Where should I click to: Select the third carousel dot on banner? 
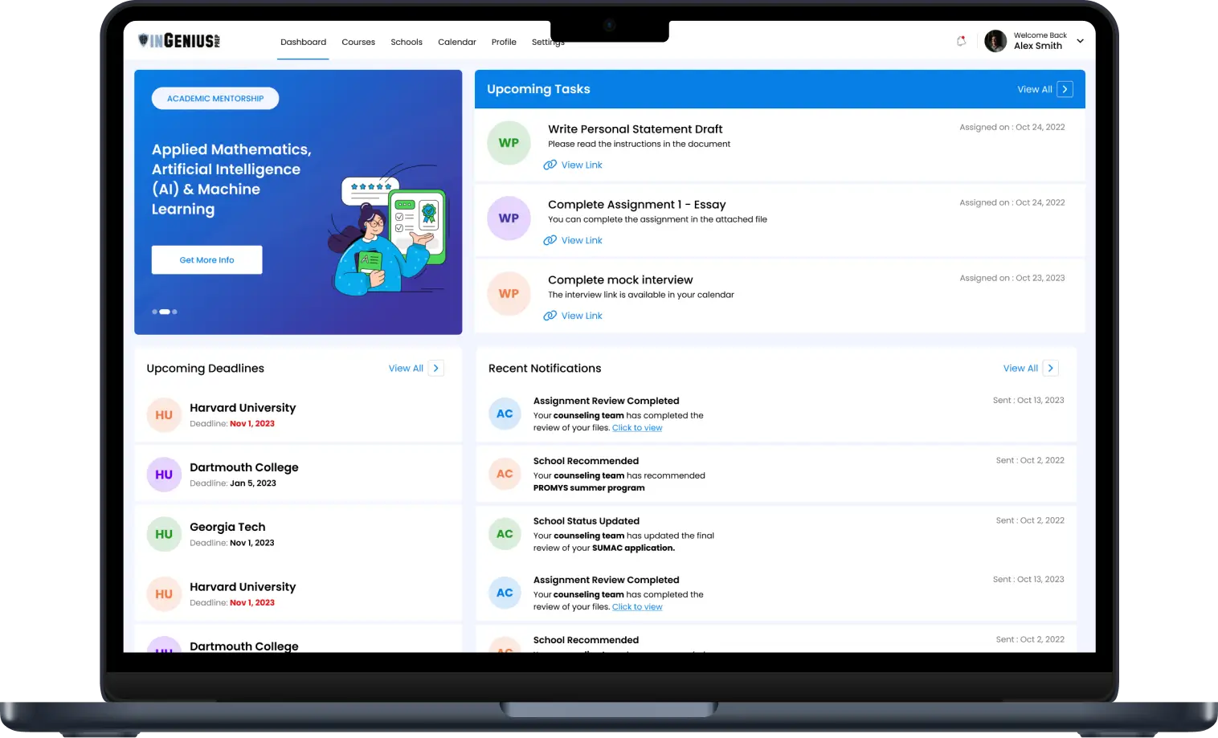point(175,312)
